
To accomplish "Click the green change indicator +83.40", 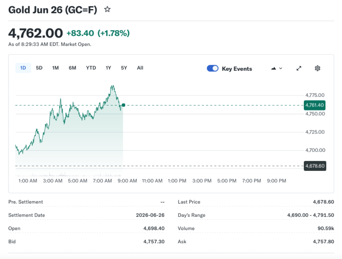I will click(80, 33).
